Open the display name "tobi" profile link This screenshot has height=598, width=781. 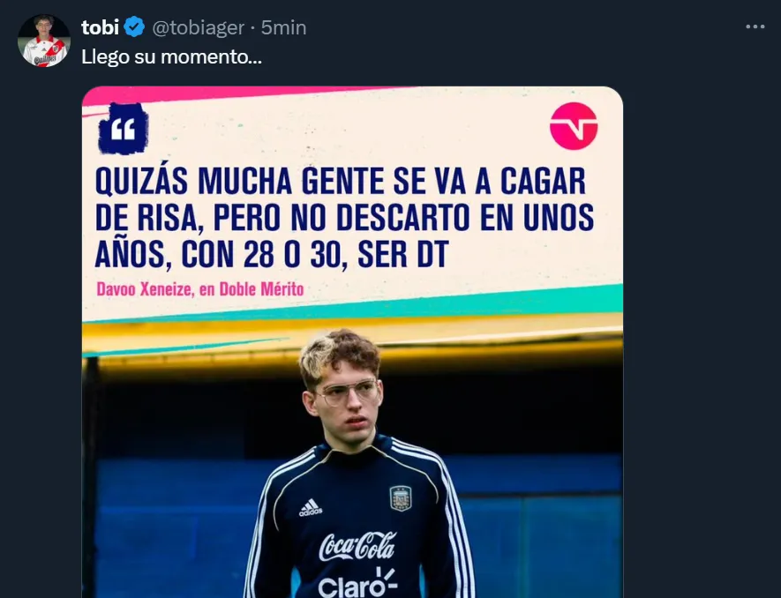(100, 28)
